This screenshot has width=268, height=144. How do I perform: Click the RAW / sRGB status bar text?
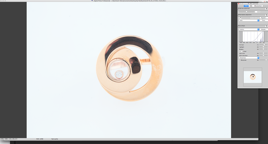point(40,139)
